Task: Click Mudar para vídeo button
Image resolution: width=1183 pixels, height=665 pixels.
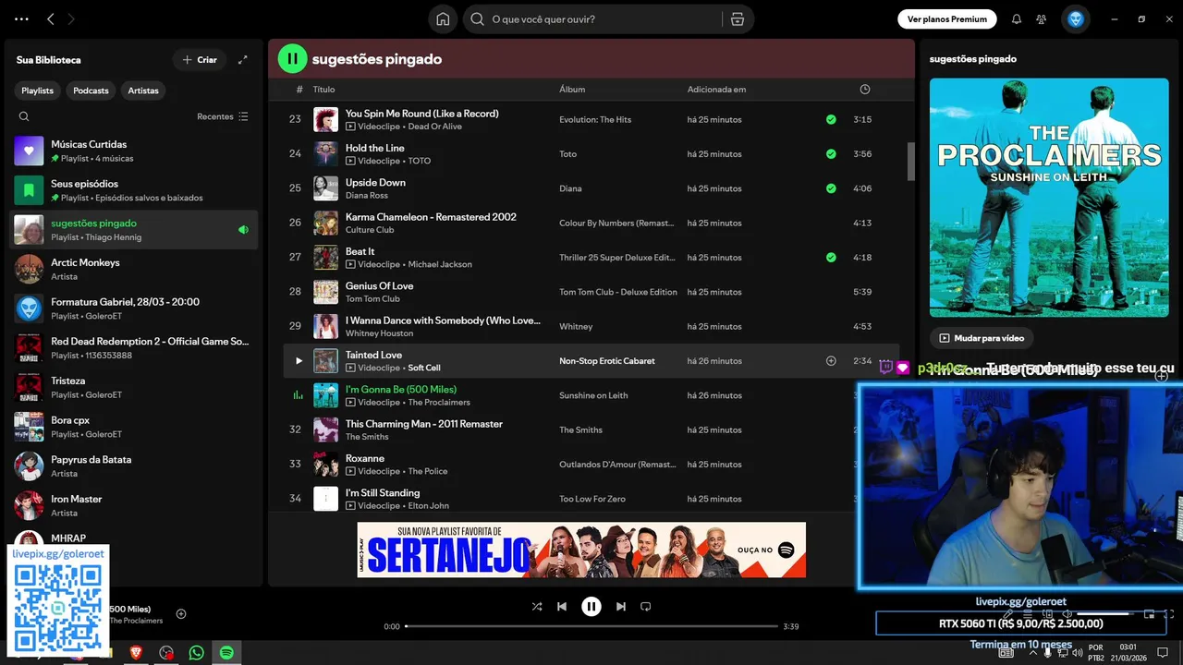Action: 982,338
